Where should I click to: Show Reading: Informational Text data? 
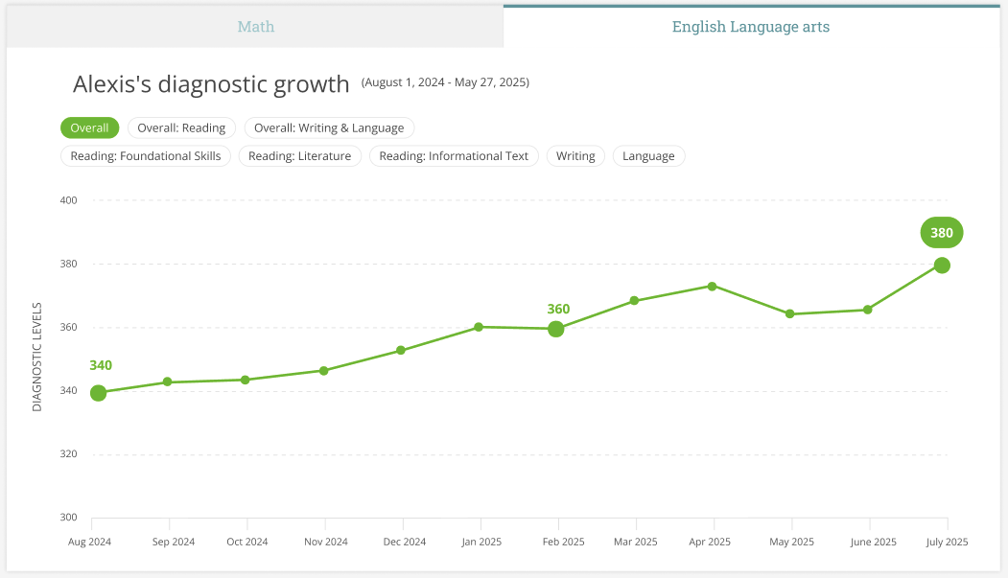(x=454, y=156)
